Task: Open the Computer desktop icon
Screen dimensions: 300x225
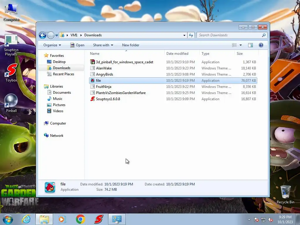Action: [11, 12]
